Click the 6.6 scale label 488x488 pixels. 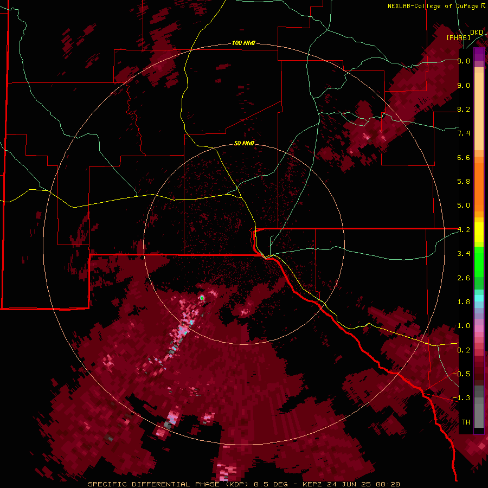pyautogui.click(x=464, y=157)
